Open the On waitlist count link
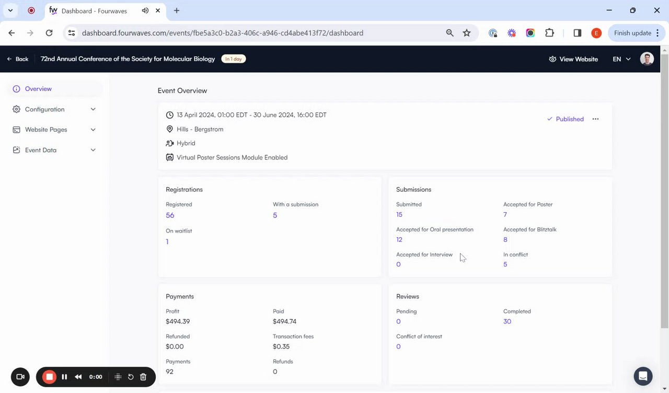 tap(167, 242)
